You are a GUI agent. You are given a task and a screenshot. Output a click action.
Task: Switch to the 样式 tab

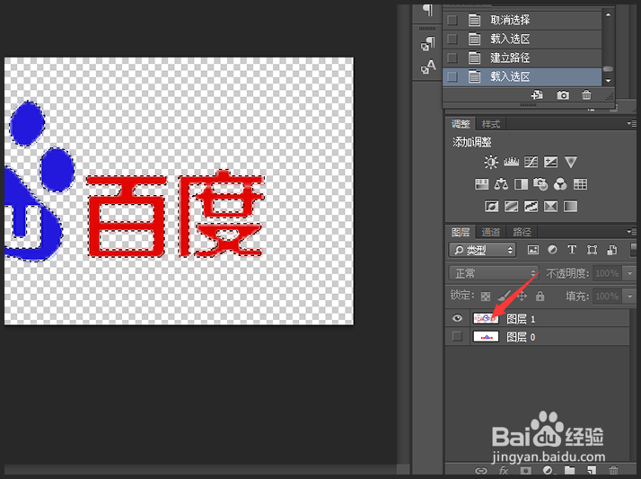click(x=491, y=124)
